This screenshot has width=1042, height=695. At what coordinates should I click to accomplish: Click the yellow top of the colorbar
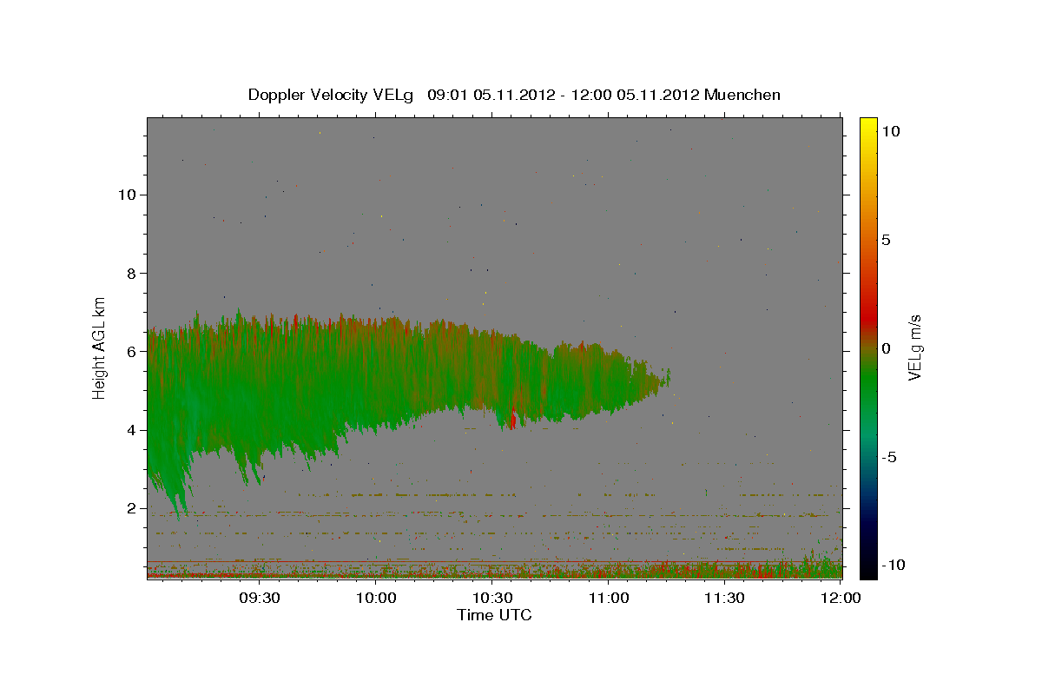tap(867, 126)
